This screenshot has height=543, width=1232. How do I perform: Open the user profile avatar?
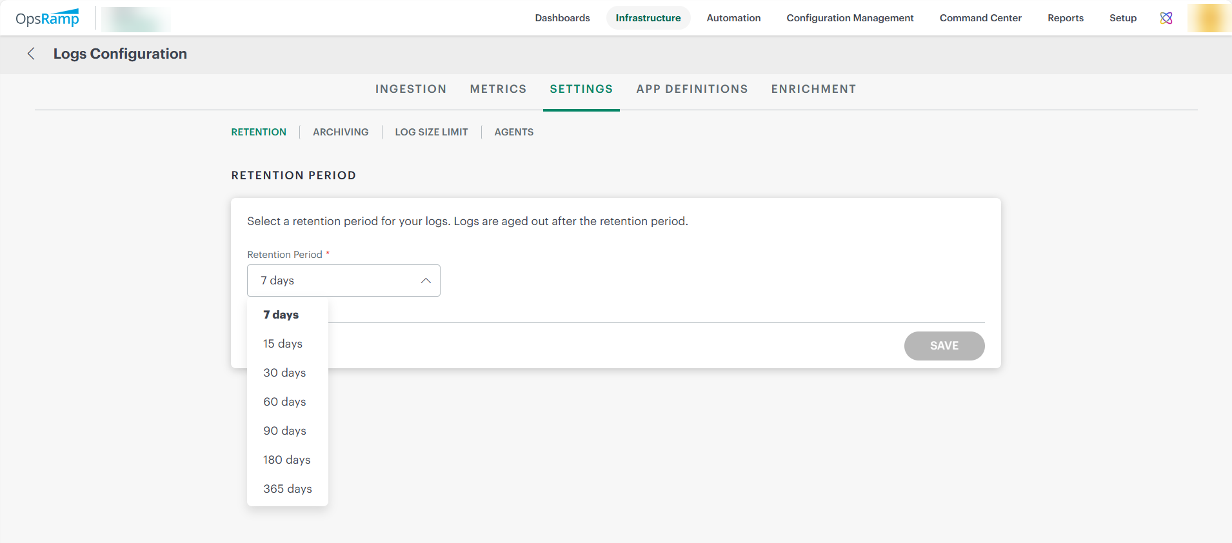[1208, 18]
